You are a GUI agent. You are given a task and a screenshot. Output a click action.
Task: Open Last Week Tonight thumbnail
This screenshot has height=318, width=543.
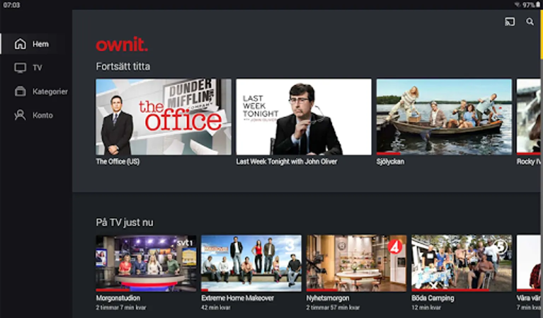click(304, 117)
